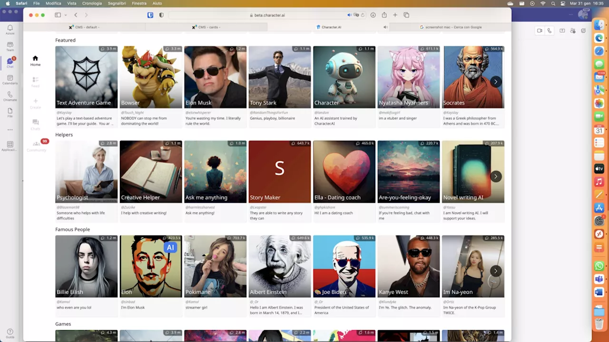Open Team section in Teams window
Image resolution: width=609 pixels, height=342 pixels.
pos(10,46)
